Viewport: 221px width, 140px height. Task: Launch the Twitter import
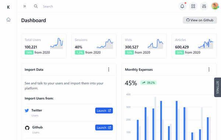coord(104,111)
